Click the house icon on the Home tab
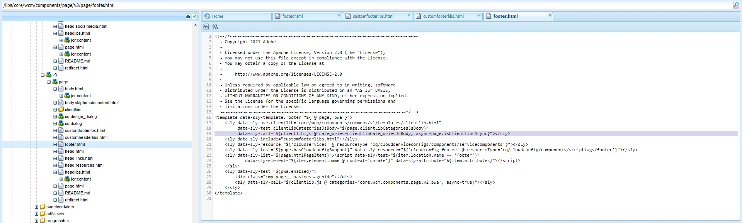Screen dimensions: 742x223 click(208, 16)
